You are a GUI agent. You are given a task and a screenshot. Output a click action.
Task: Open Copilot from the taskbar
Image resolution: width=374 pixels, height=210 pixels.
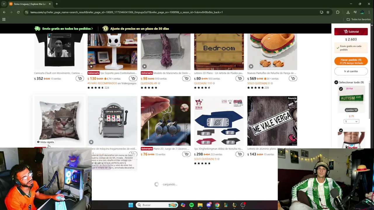tap(183, 205)
